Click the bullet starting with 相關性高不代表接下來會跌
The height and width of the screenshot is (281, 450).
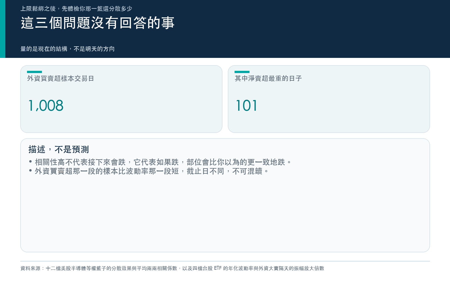click(160, 162)
